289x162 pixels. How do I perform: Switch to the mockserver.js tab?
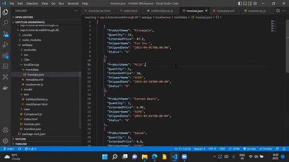[x=255, y=11]
